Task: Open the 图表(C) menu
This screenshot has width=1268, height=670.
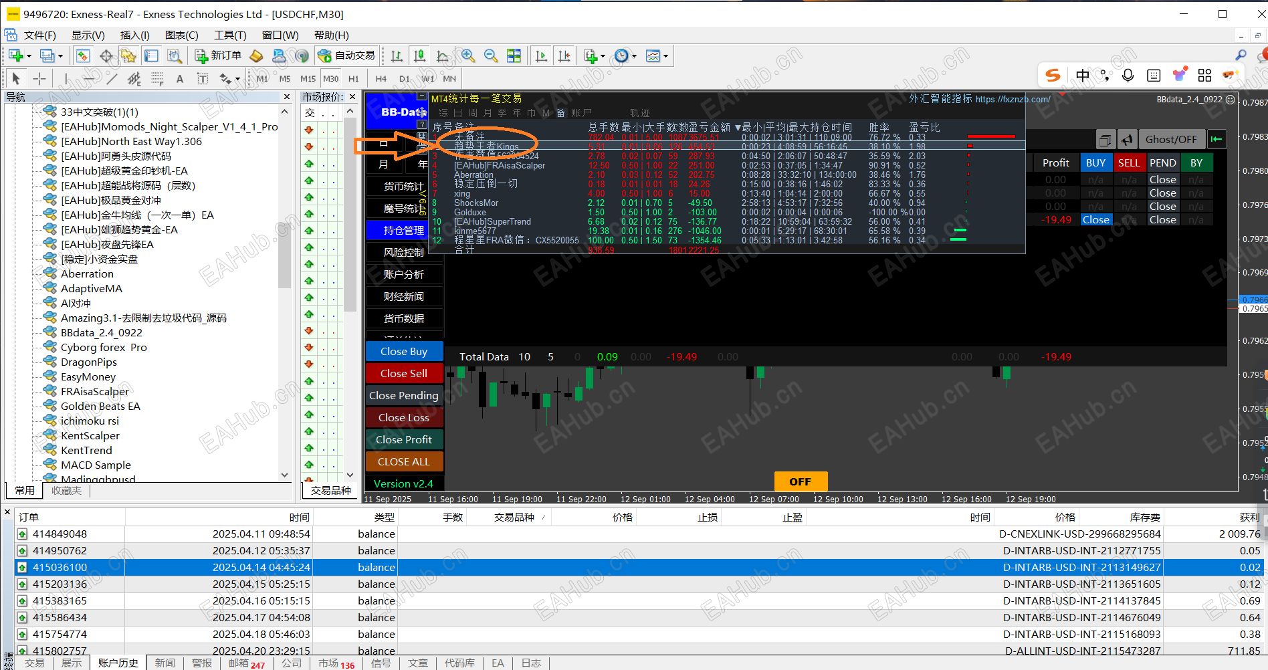Action: coord(182,35)
